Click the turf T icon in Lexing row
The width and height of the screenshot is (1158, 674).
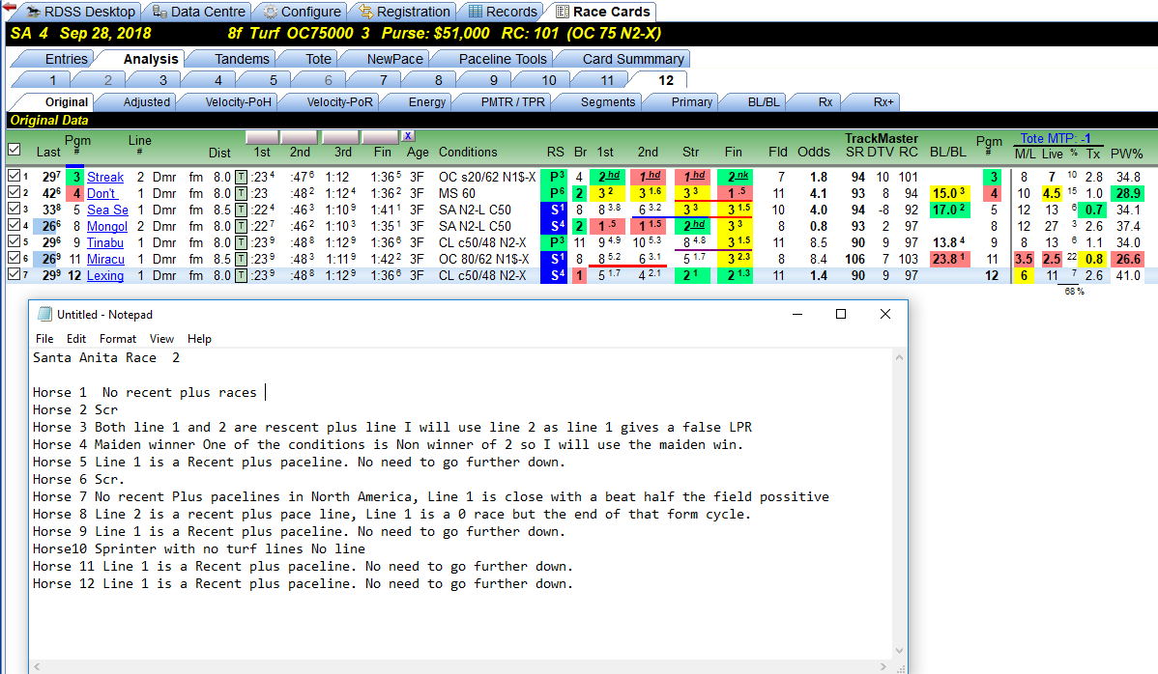tap(241, 276)
